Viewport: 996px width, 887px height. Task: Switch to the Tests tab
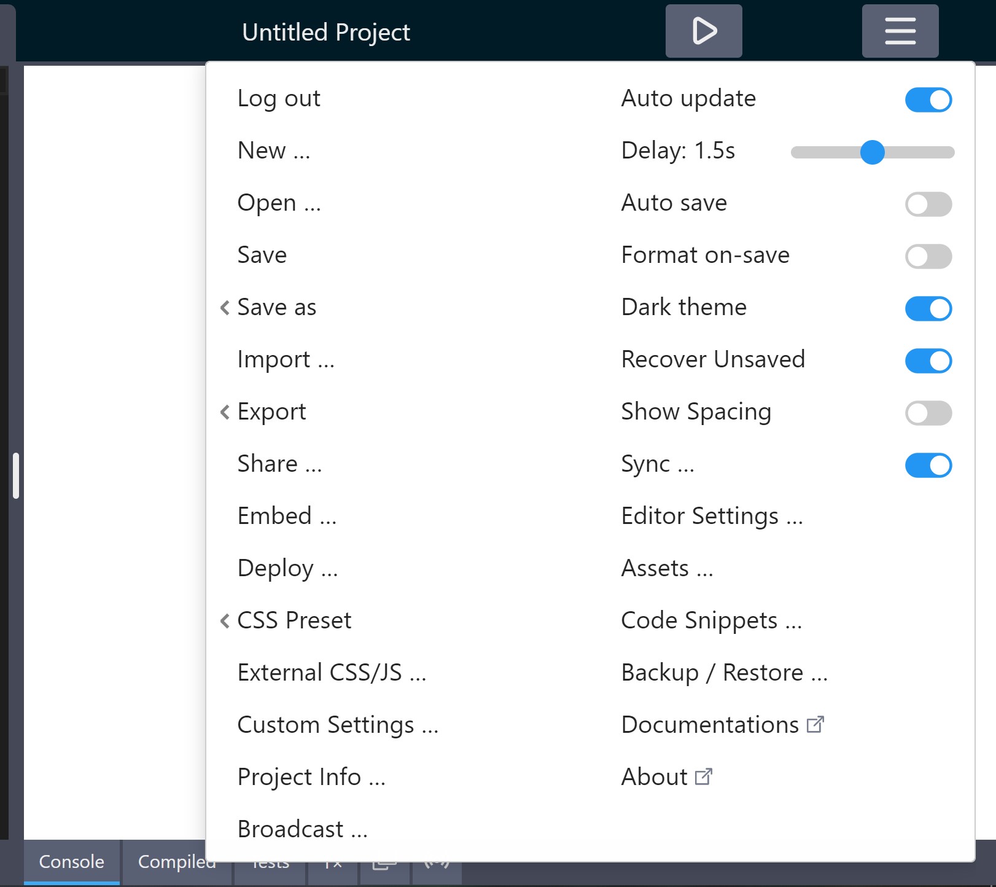269,862
